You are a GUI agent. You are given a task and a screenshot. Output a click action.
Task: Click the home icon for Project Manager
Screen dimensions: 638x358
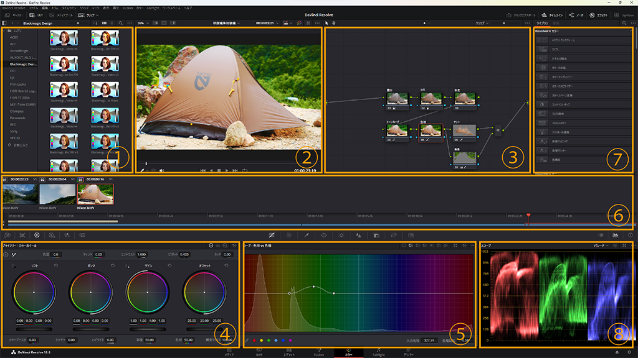[x=617, y=352]
